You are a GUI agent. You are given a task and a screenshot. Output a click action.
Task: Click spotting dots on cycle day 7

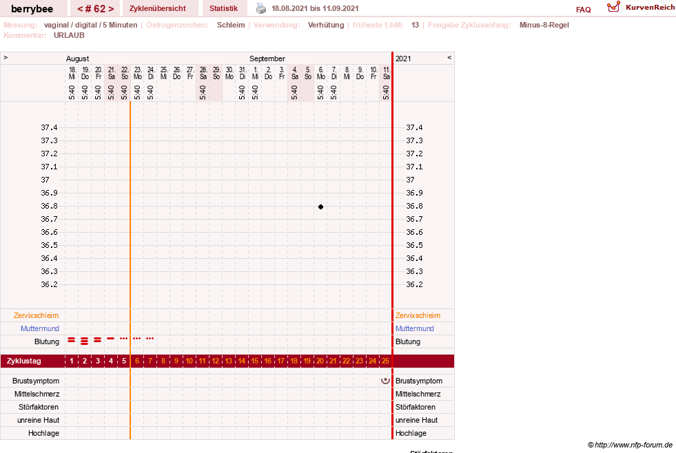pos(150,339)
